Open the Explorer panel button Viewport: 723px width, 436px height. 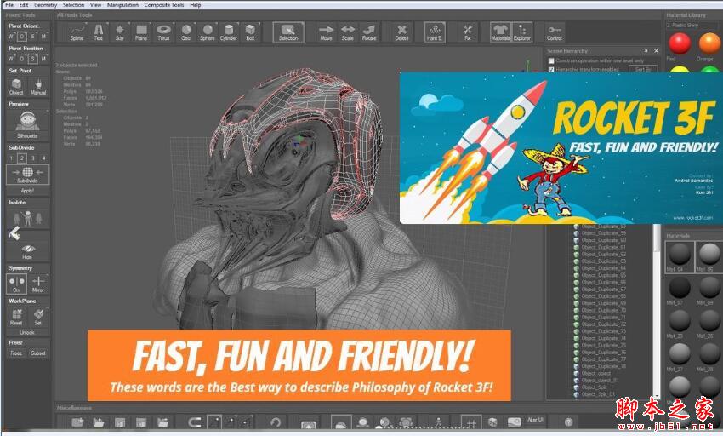(522, 32)
